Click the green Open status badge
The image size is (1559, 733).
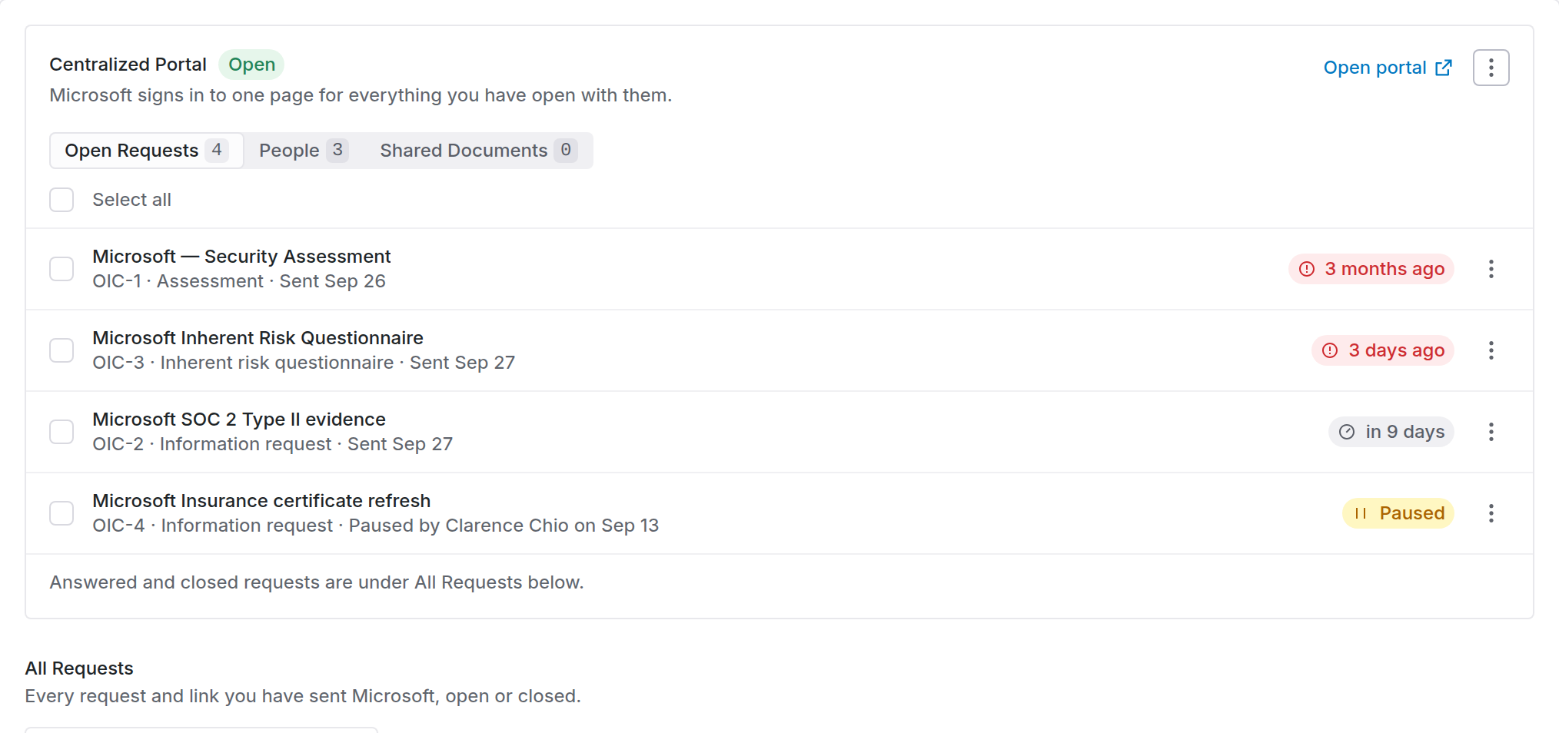(x=251, y=65)
